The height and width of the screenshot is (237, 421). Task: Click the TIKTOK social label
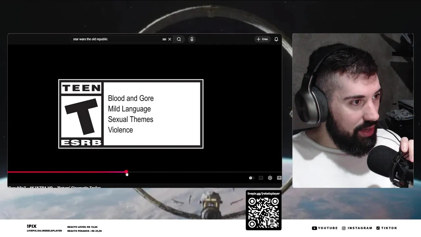387,228
